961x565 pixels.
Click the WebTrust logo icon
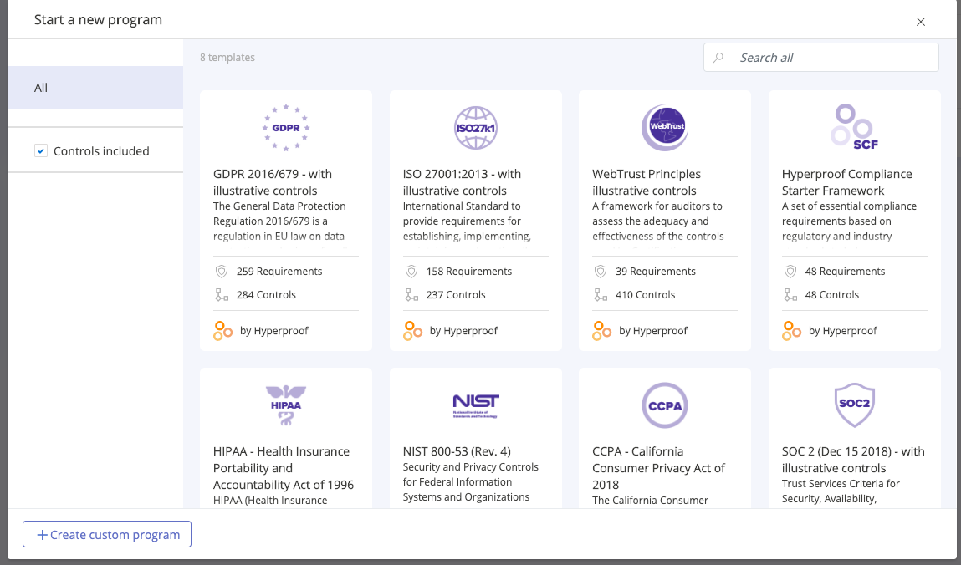(664, 127)
